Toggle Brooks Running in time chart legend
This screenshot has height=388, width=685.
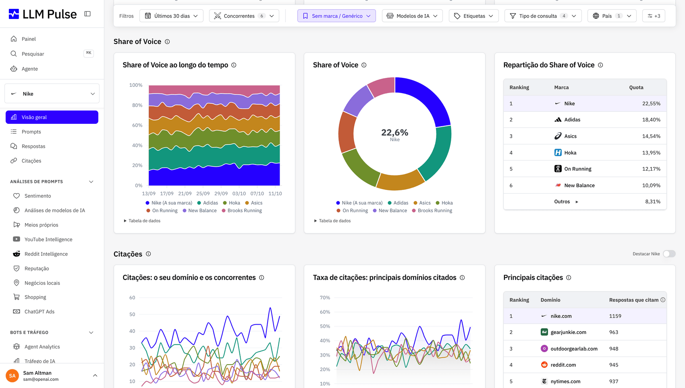click(x=242, y=211)
